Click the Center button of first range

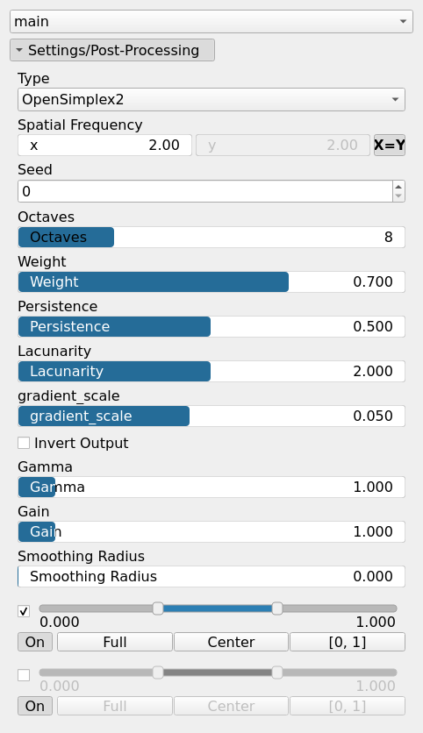[x=231, y=642]
